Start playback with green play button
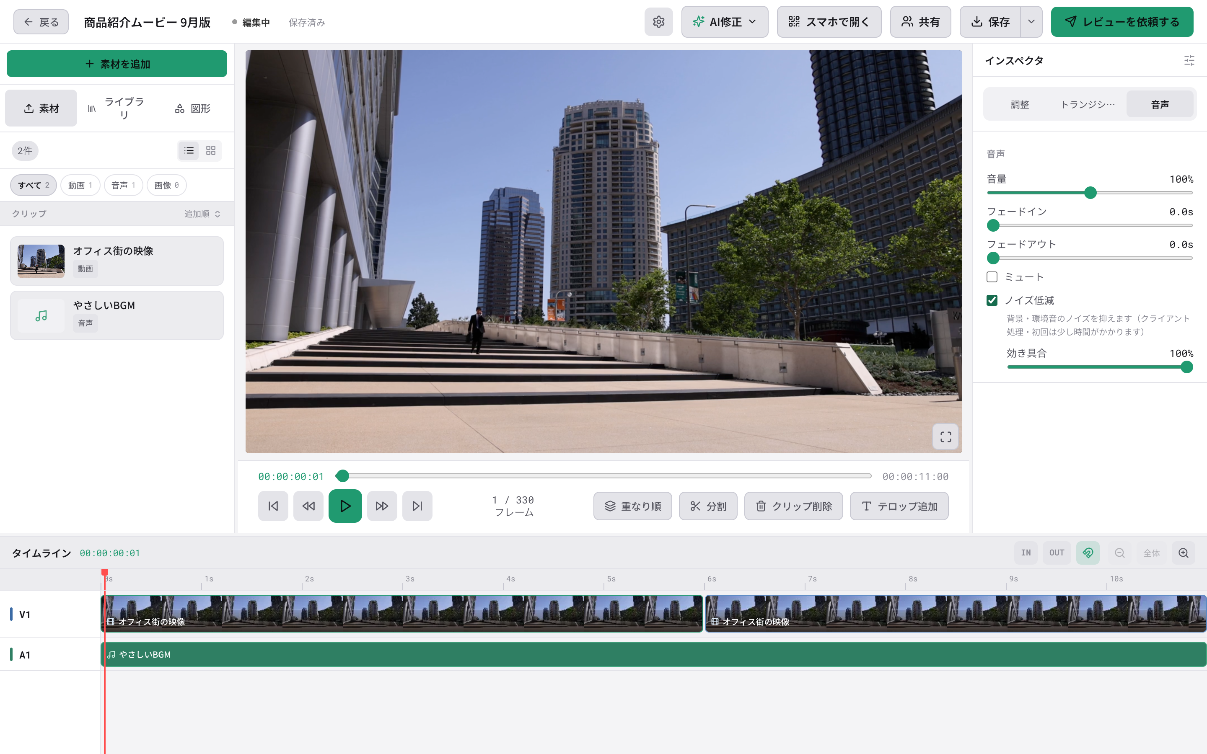1207x754 pixels. (345, 506)
